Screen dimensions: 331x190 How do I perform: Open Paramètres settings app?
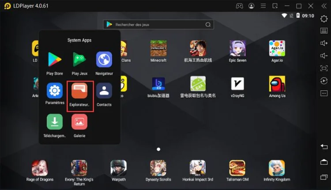pyautogui.click(x=55, y=91)
